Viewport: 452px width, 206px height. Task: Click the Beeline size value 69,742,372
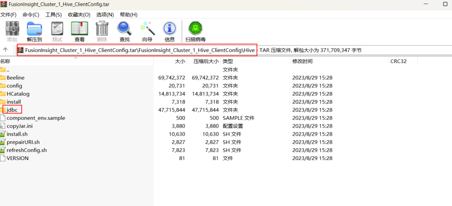tap(172, 78)
